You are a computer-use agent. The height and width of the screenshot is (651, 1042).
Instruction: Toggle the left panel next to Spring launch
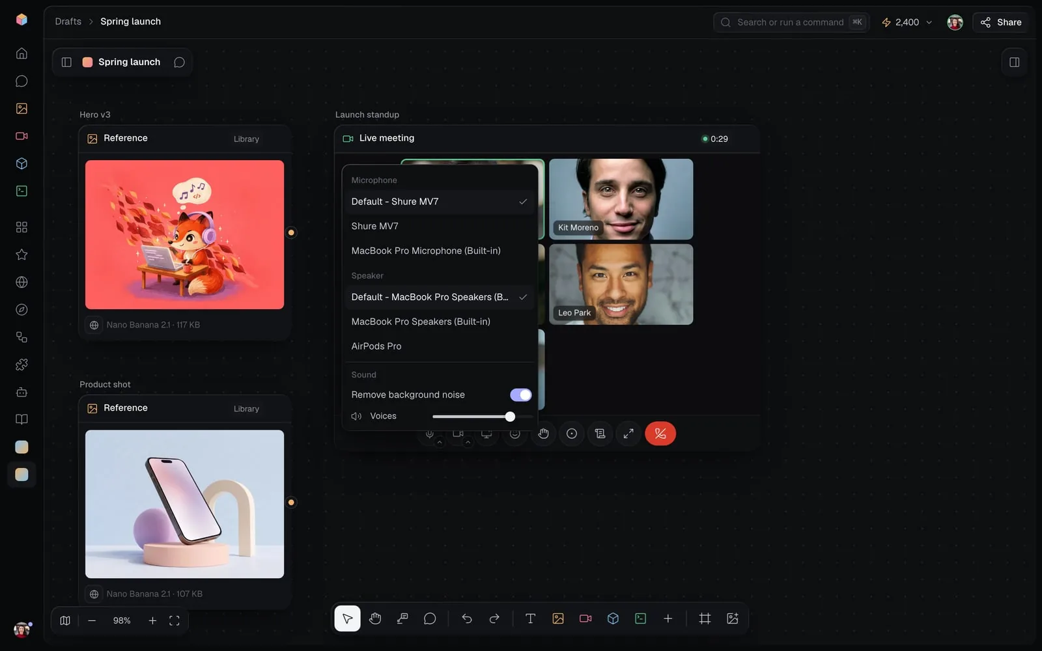[66, 62]
